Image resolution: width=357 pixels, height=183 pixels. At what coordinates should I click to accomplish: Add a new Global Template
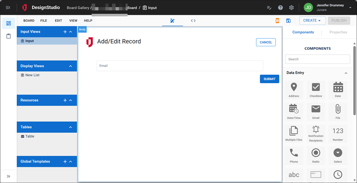[x=65, y=162]
